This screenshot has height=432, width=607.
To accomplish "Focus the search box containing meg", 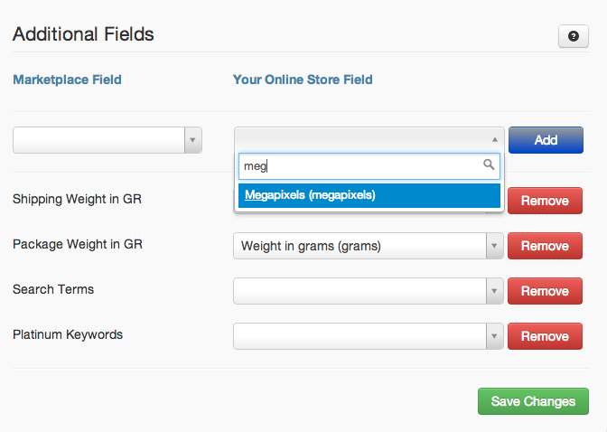I will [369, 166].
